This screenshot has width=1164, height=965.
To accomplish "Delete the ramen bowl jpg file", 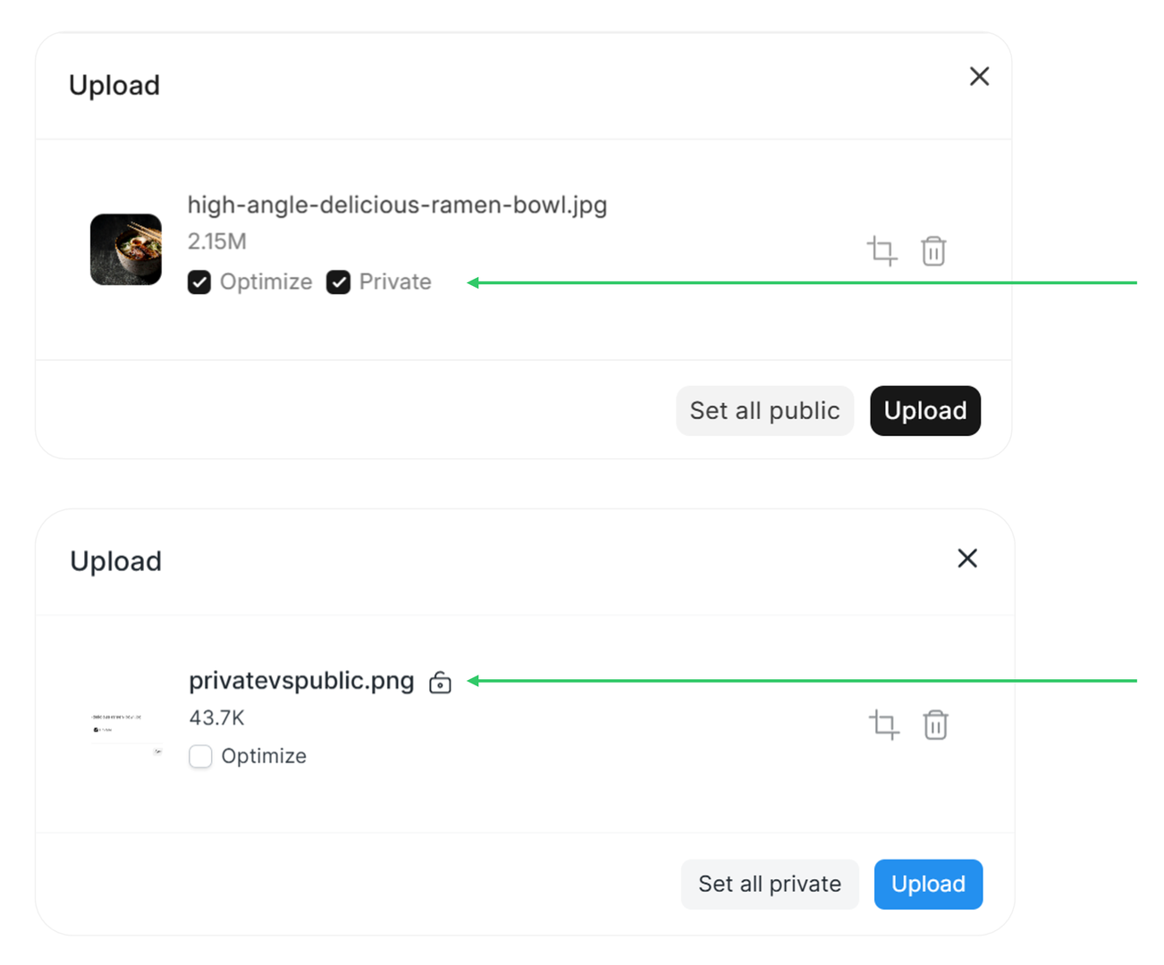I will point(933,251).
